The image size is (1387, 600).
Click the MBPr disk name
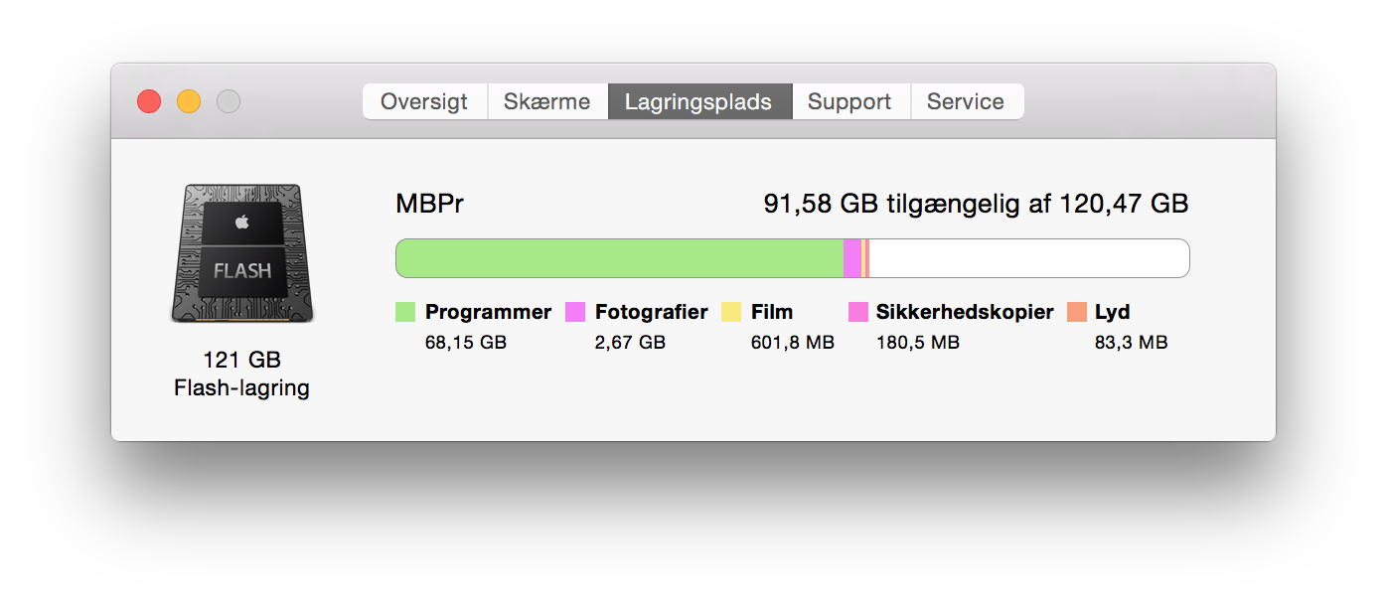tap(429, 204)
